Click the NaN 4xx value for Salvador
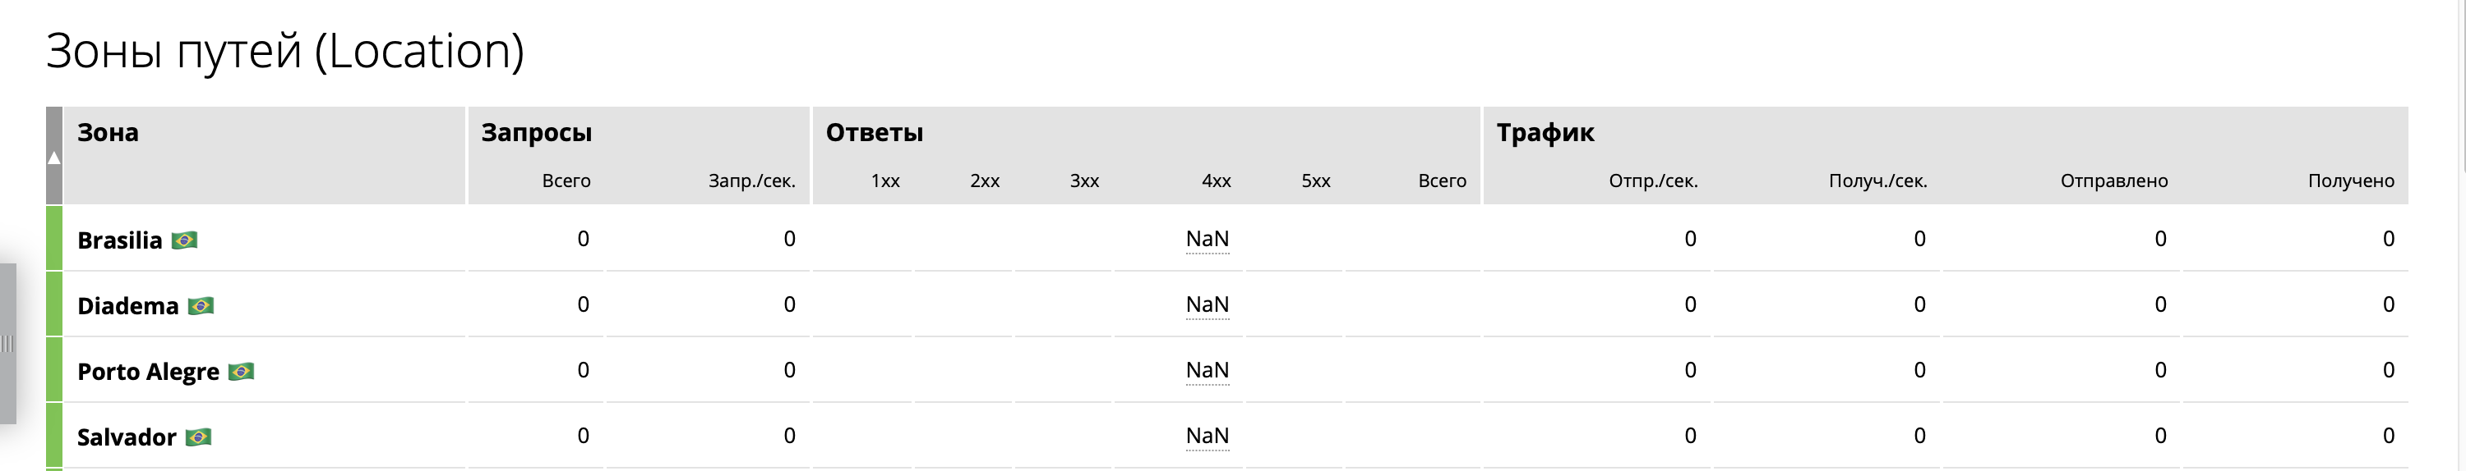 pos(1208,436)
